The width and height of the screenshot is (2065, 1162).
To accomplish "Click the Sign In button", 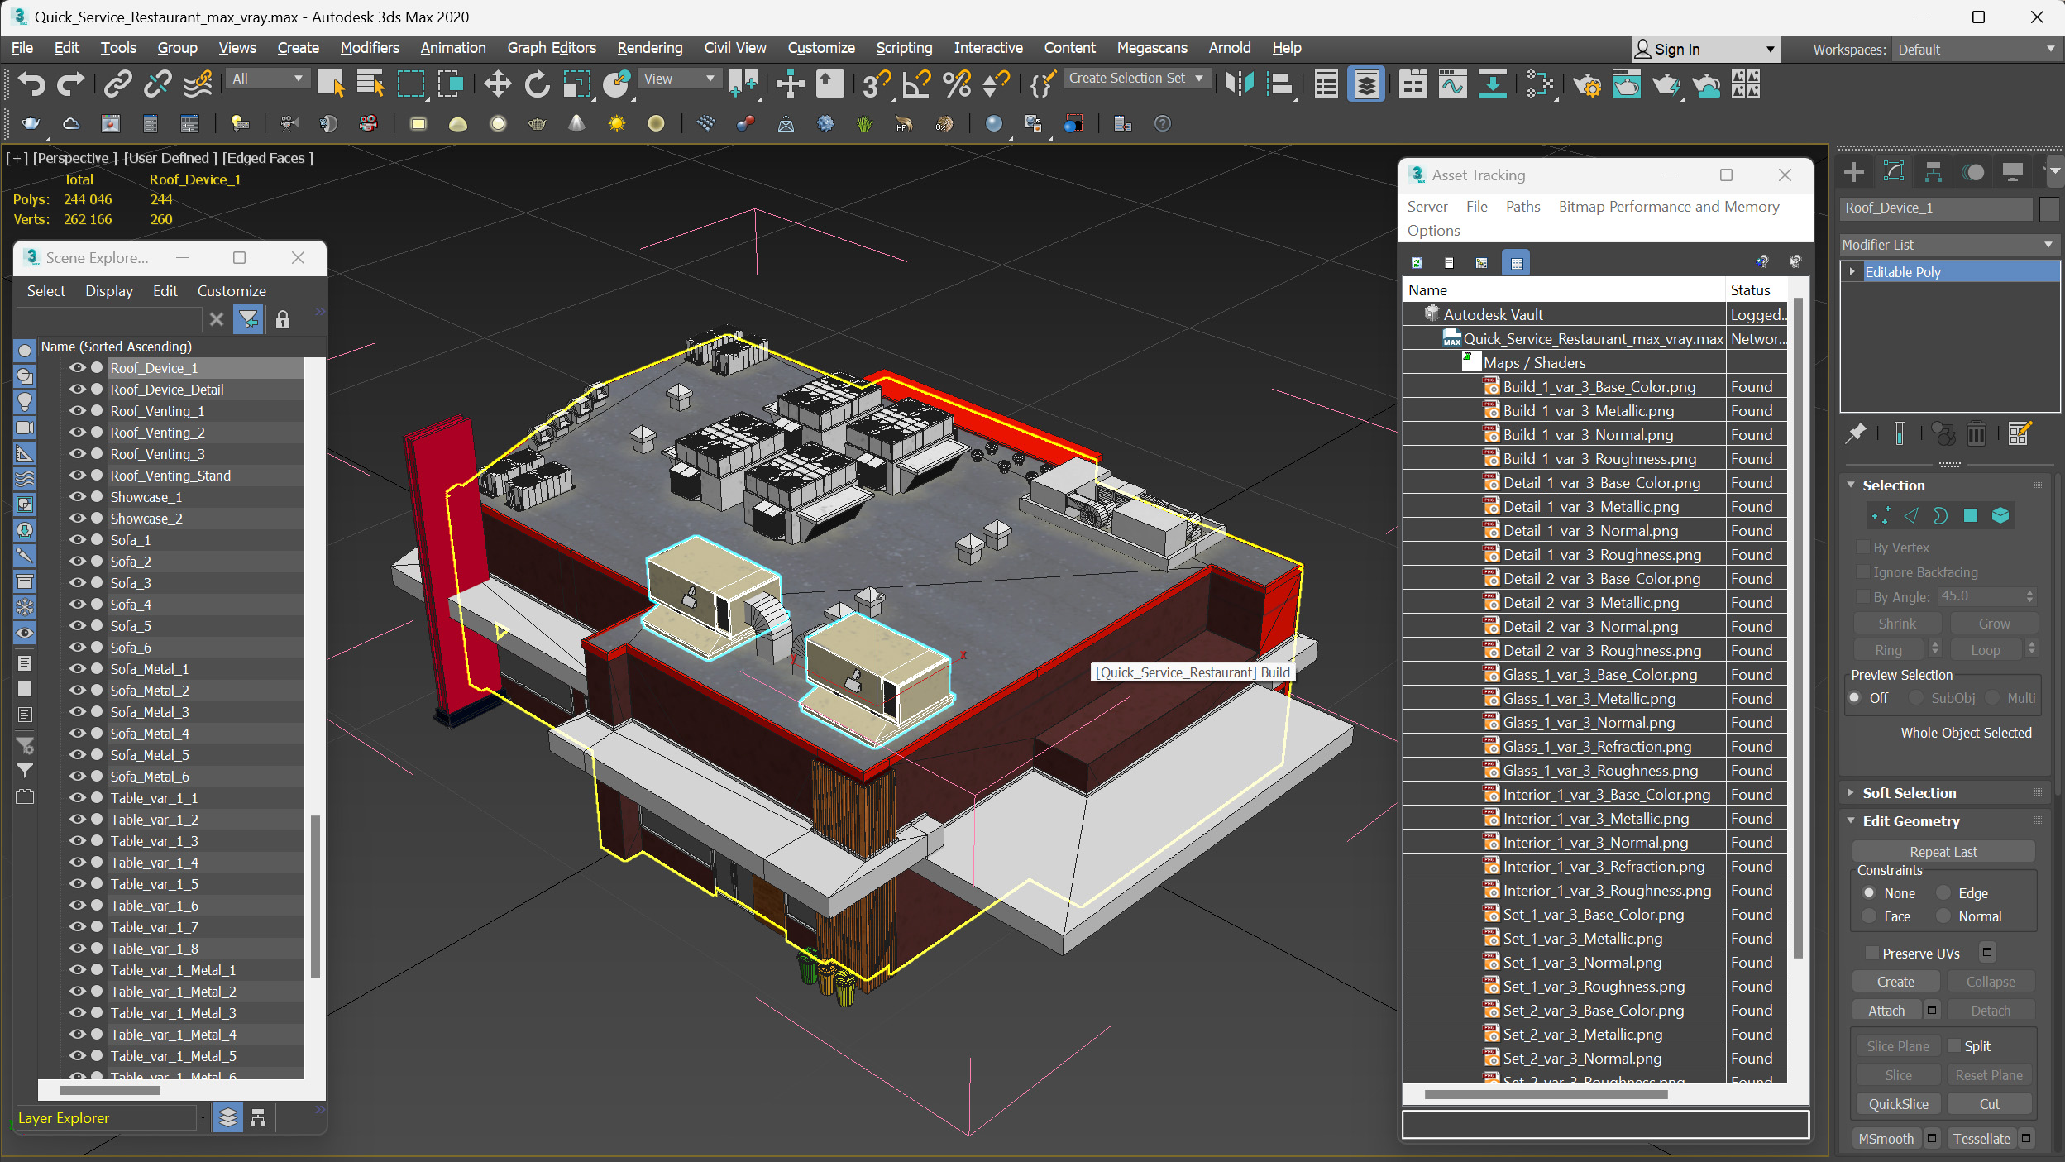I will [x=1705, y=50].
